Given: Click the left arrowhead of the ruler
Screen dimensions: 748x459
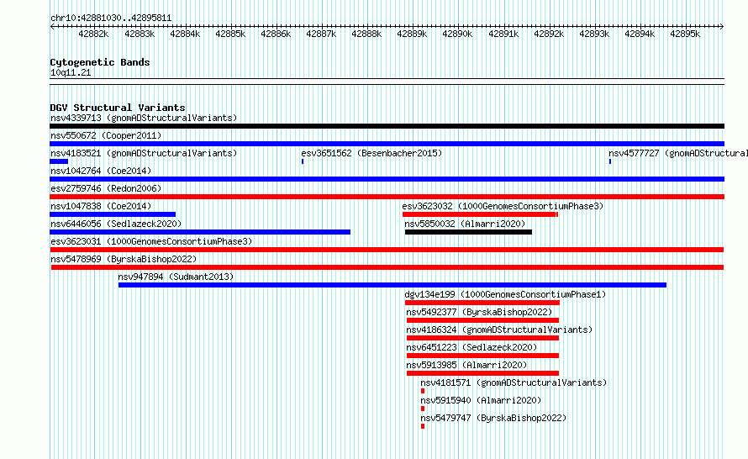Looking at the screenshot, I should tap(52, 27).
